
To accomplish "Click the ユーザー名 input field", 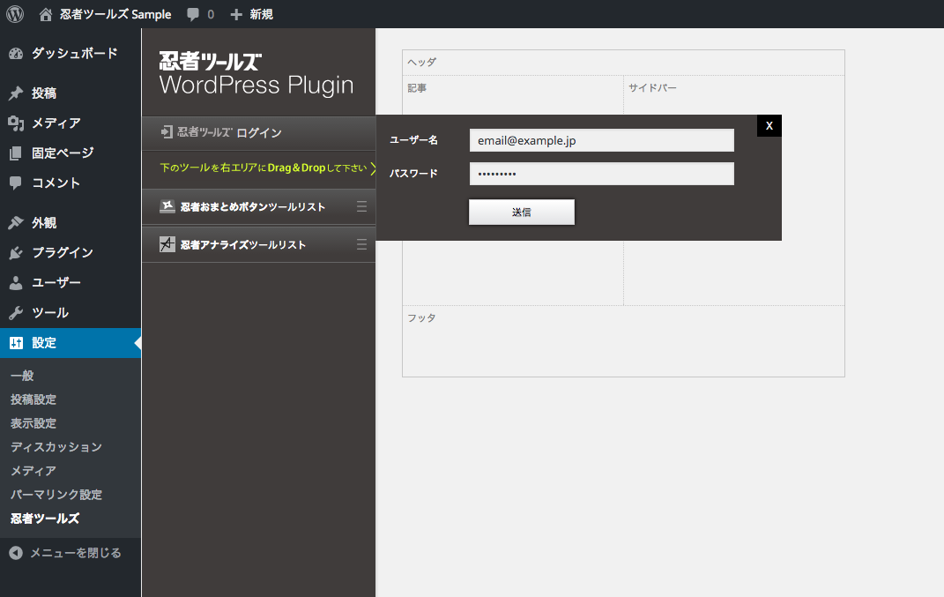I will [x=601, y=140].
